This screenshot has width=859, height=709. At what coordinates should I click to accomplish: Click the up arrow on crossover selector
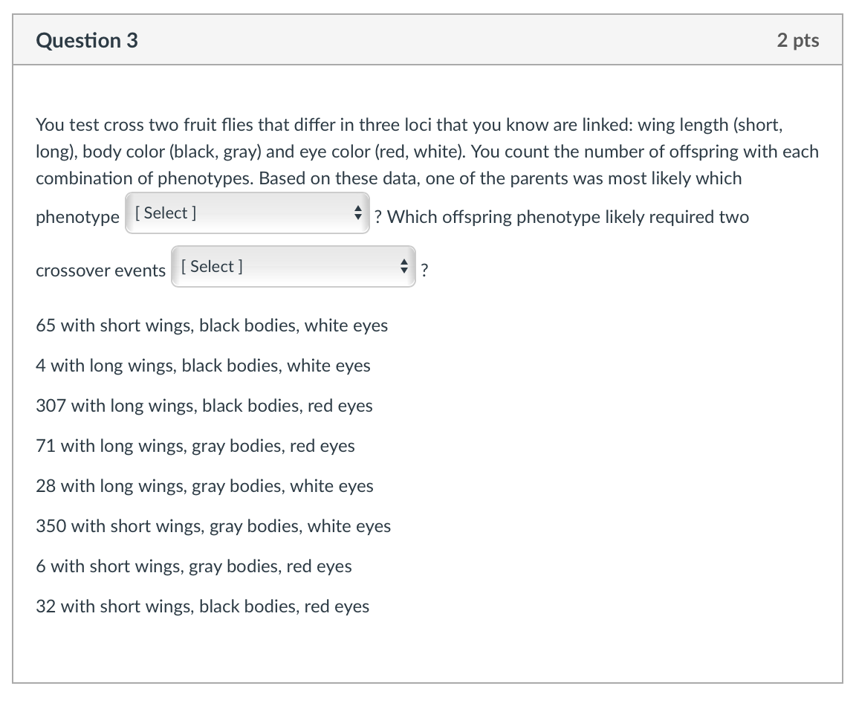(x=404, y=262)
